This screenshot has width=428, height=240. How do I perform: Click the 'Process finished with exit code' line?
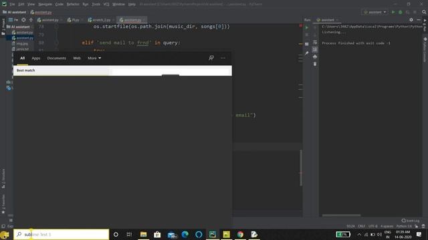click(x=356, y=43)
